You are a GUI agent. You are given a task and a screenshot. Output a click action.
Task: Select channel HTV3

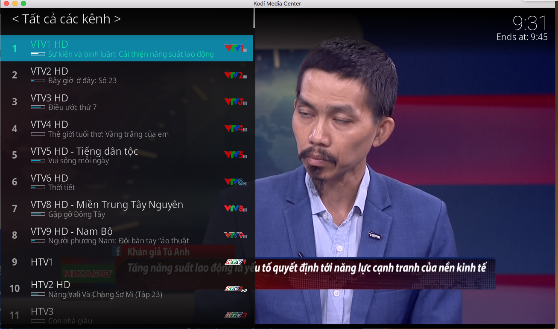point(127,315)
